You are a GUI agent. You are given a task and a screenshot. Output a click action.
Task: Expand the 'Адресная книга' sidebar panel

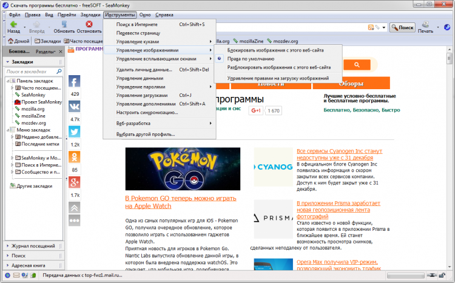point(33,265)
